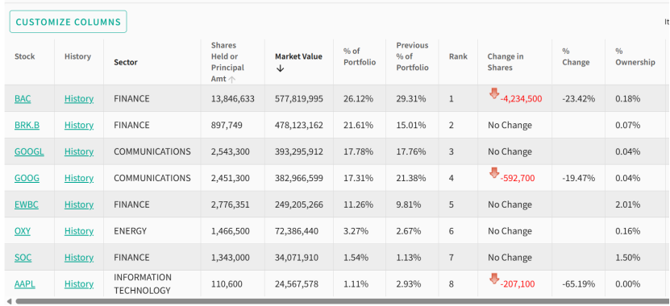
Task: Click the Market Value descending sort arrow
Action: pyautogui.click(x=280, y=68)
